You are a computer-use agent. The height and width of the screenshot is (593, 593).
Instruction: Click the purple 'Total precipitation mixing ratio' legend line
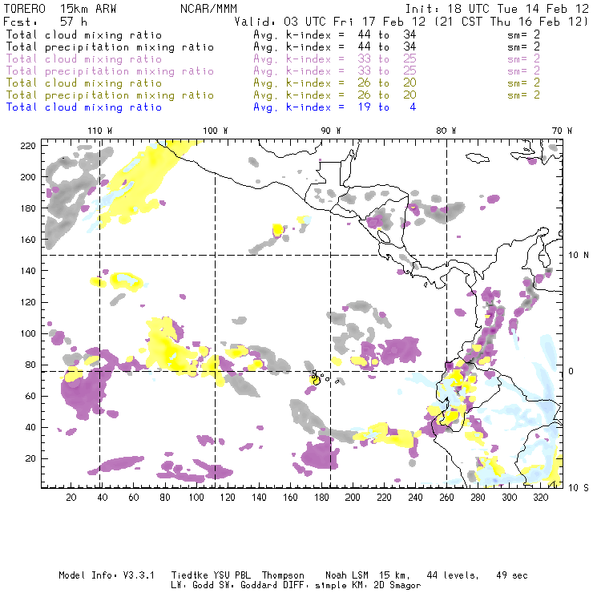(x=110, y=71)
